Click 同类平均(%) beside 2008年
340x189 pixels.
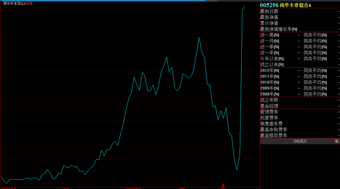tap(315, 94)
